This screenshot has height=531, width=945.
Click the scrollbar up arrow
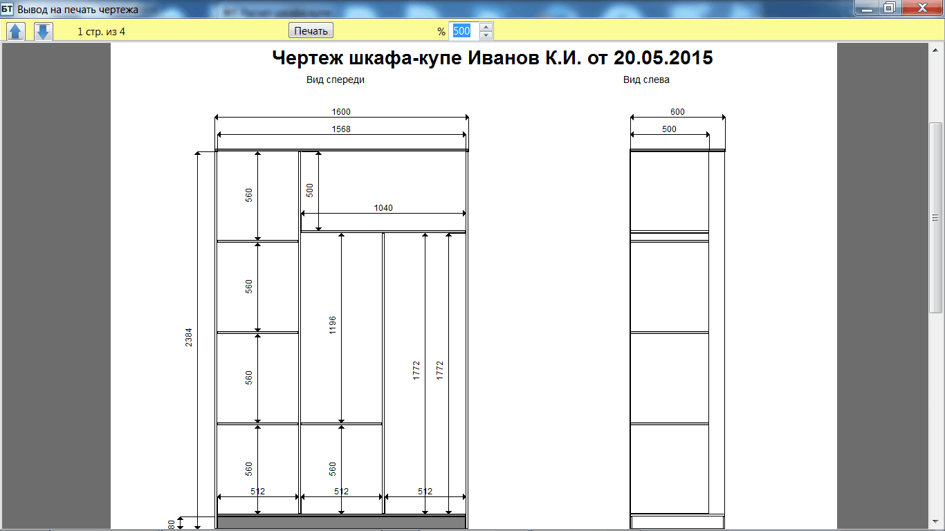coord(936,49)
